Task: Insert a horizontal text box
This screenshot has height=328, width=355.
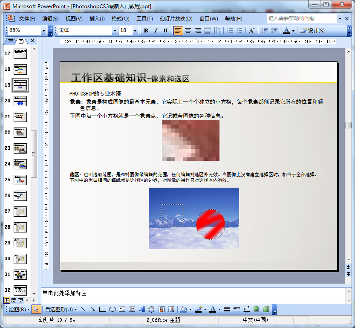Action: click(x=122, y=309)
